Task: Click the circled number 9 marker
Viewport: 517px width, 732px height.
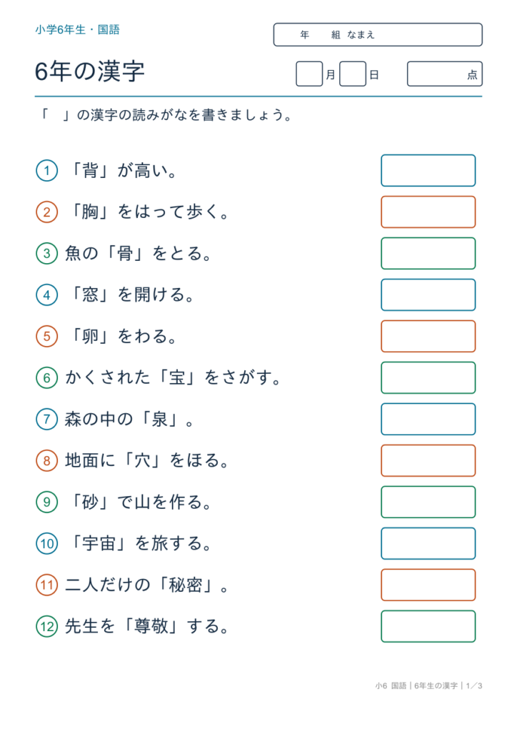Action: click(x=46, y=502)
